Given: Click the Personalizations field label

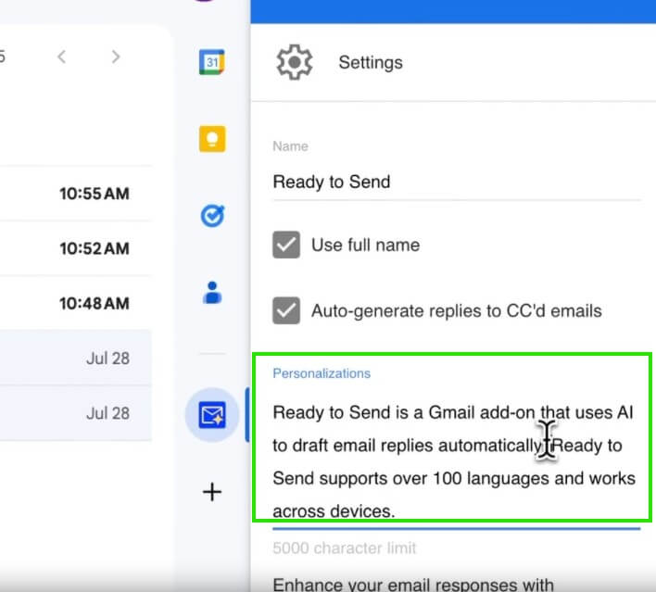Looking at the screenshot, I should click(322, 373).
